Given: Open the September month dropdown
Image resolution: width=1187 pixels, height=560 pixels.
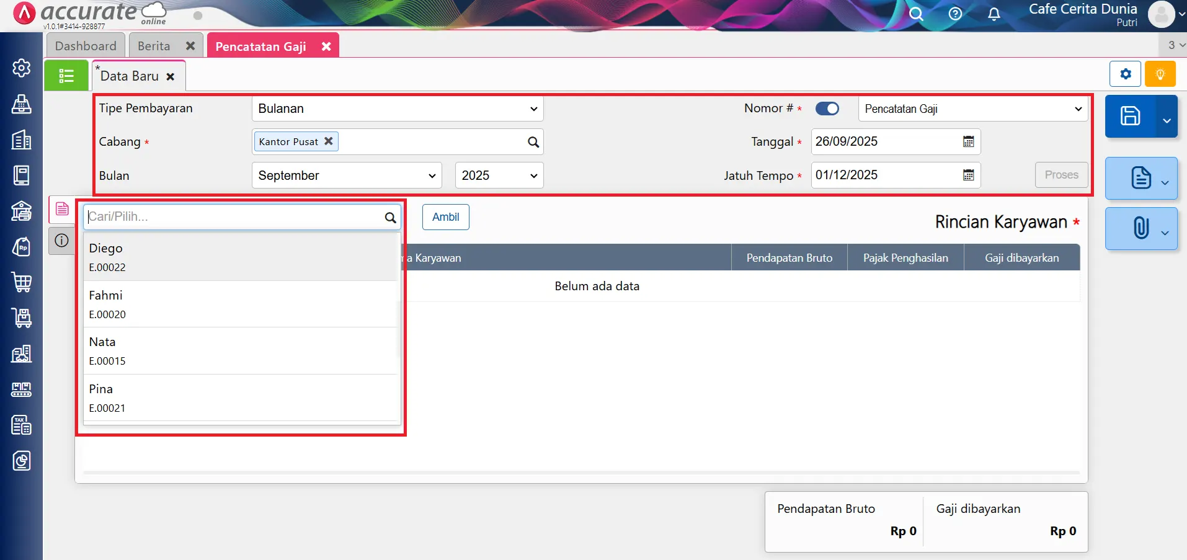Looking at the screenshot, I should [347, 176].
